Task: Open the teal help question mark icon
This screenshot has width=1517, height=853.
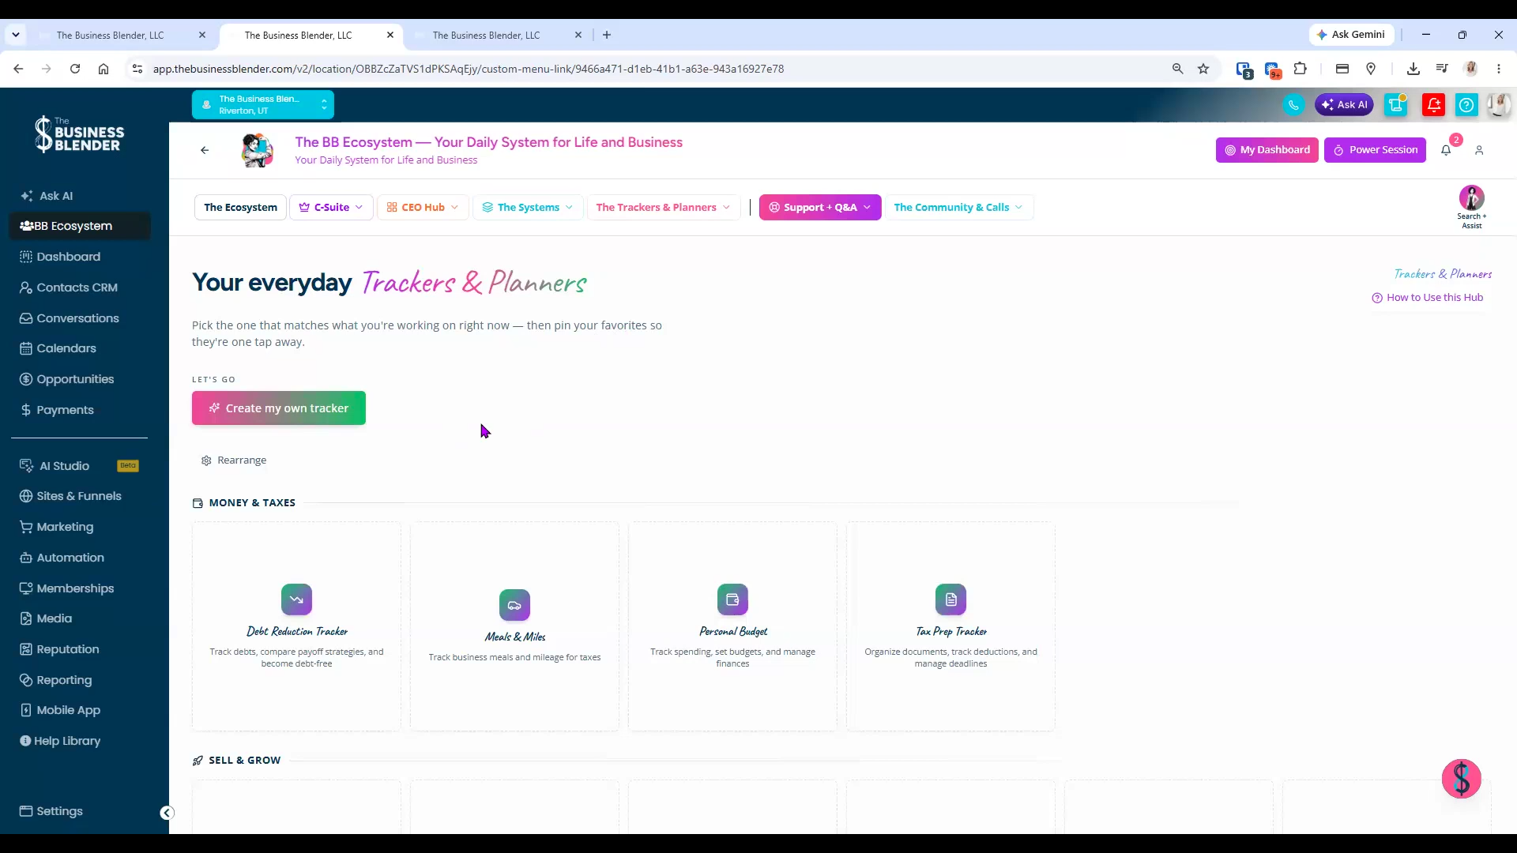Action: (x=1466, y=105)
